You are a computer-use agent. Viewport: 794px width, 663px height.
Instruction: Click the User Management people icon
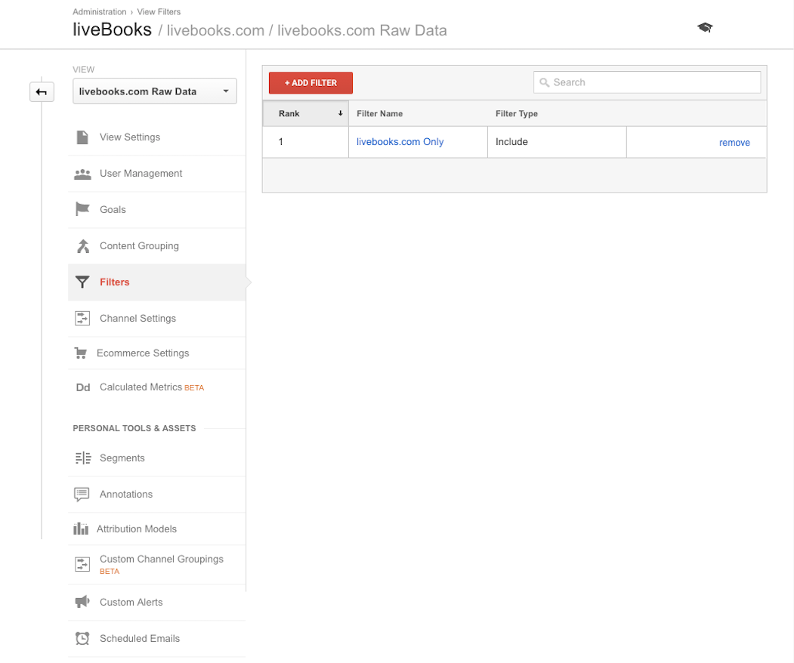coord(82,174)
